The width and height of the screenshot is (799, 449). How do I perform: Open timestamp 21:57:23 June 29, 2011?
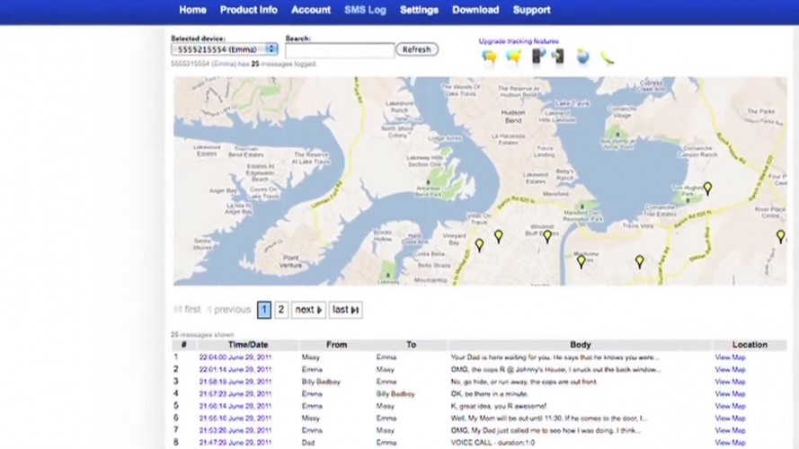click(x=235, y=394)
